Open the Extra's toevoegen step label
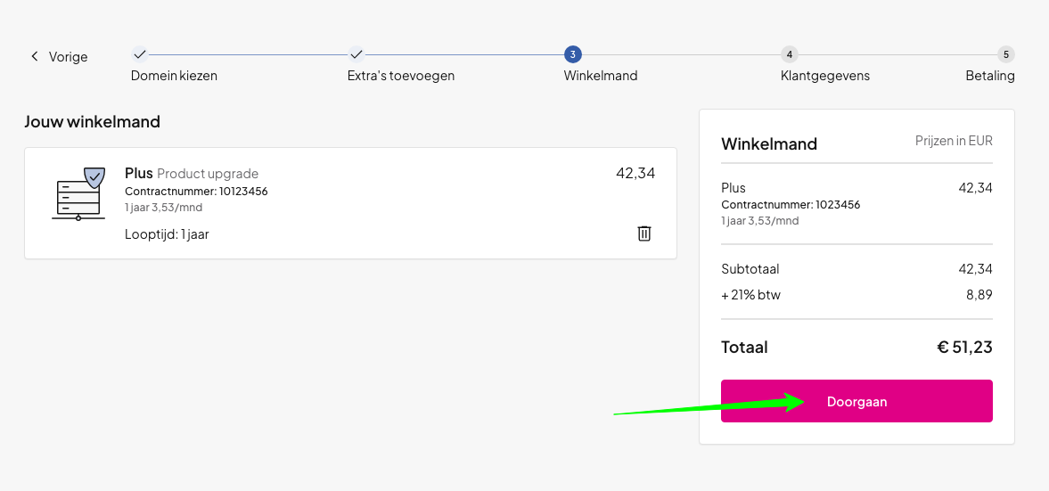The height and width of the screenshot is (491, 1049). (x=401, y=76)
